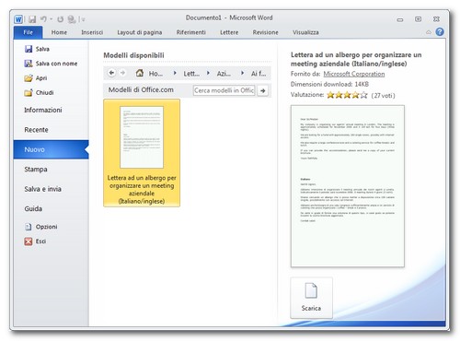
Task: Click the Cerca modelli in Office search field
Action: 224,90
